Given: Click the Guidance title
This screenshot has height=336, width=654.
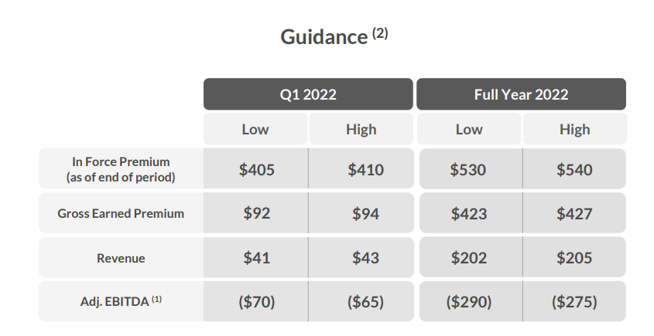Looking at the screenshot, I should pyautogui.click(x=334, y=36).
